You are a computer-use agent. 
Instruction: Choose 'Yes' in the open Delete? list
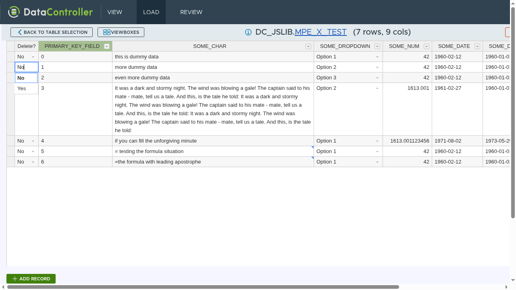pyautogui.click(x=26, y=89)
